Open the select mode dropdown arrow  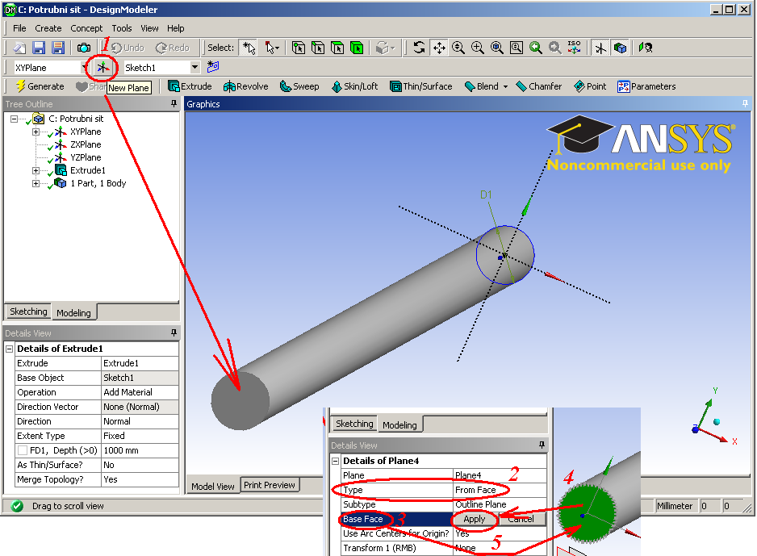(277, 48)
